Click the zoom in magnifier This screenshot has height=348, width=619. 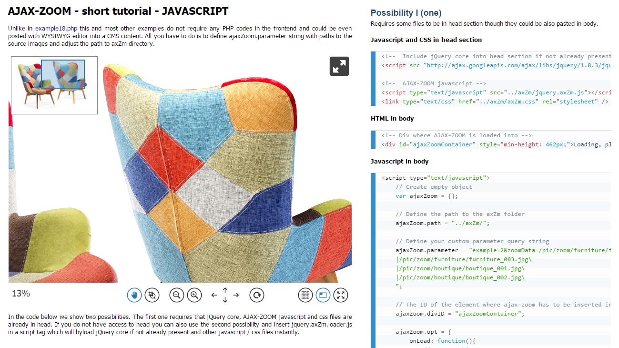pyautogui.click(x=194, y=295)
